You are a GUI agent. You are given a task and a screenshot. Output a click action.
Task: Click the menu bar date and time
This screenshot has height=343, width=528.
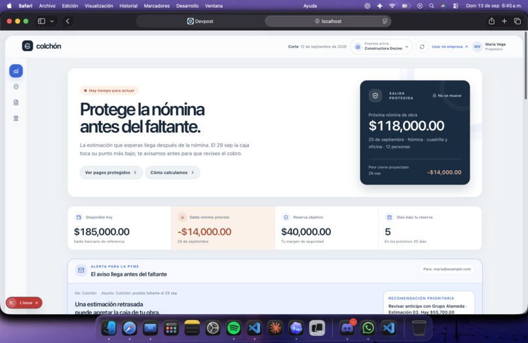[494, 6]
